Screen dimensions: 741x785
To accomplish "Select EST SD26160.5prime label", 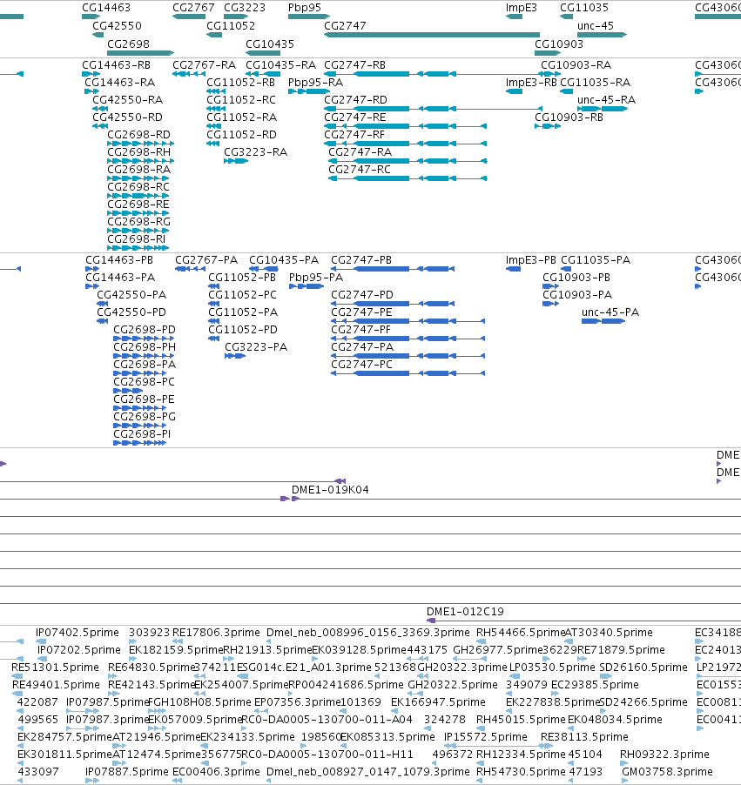I will coord(643,668).
